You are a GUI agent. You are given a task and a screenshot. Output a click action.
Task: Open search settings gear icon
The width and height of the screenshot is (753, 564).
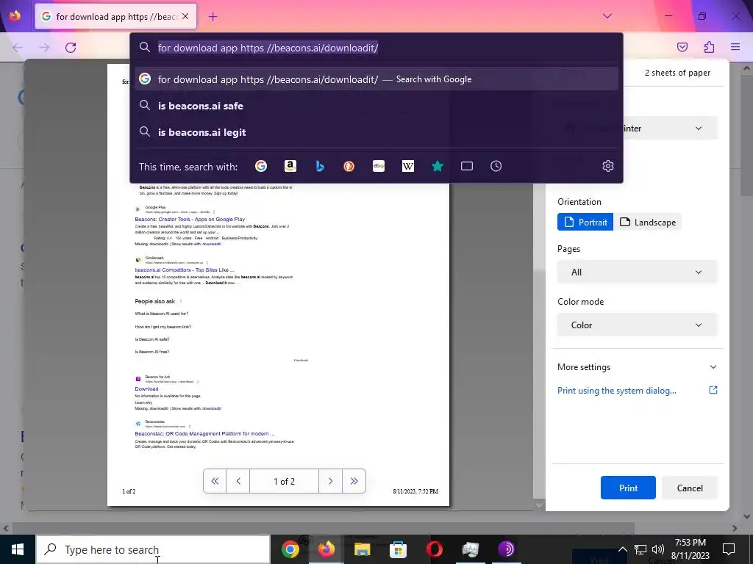(608, 166)
